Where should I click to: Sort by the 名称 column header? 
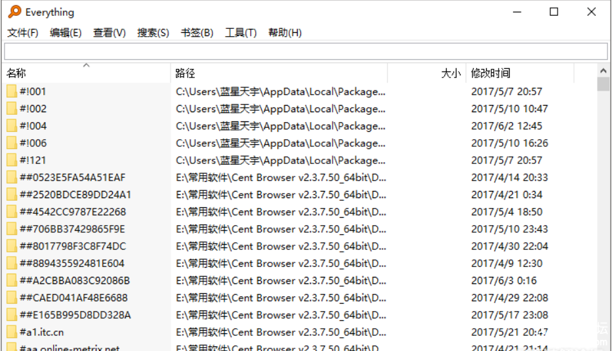[x=87, y=73]
